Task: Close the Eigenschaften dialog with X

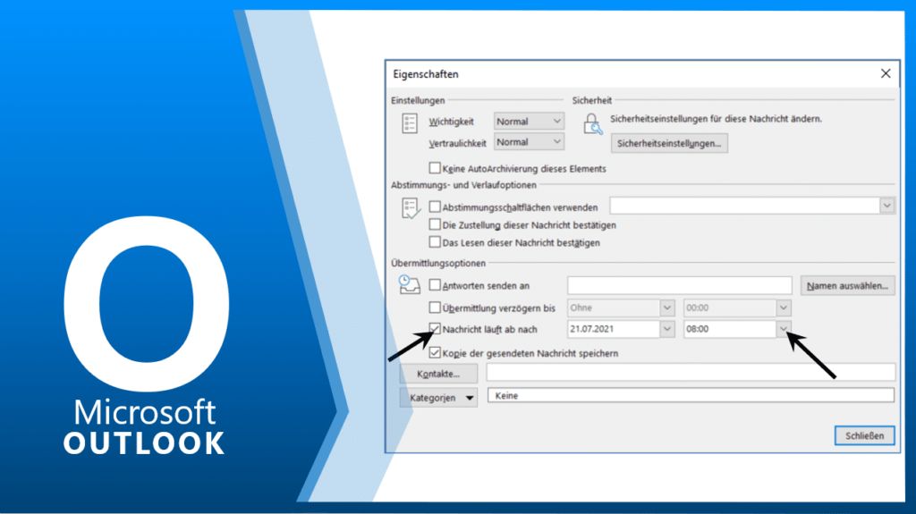Action: [886, 73]
